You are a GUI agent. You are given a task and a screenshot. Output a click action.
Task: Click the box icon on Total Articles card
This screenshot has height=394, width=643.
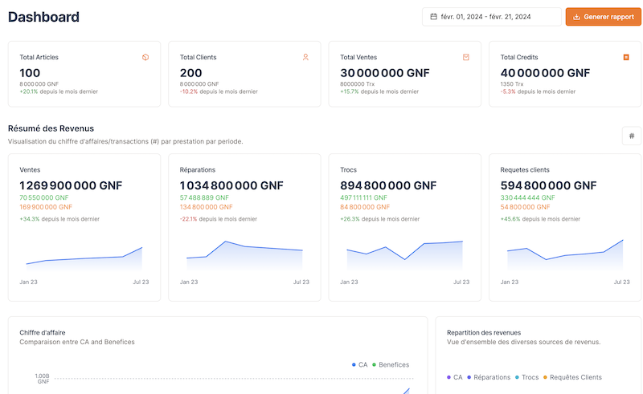point(145,57)
